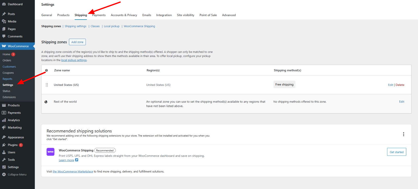Viewport: 418px width, 189px height.
Task: Select the Shipping zones subsection
Action: tap(51, 26)
